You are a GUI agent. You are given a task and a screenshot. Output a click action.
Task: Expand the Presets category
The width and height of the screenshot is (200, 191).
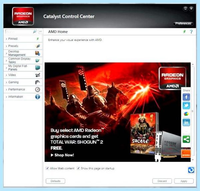coord(6,46)
